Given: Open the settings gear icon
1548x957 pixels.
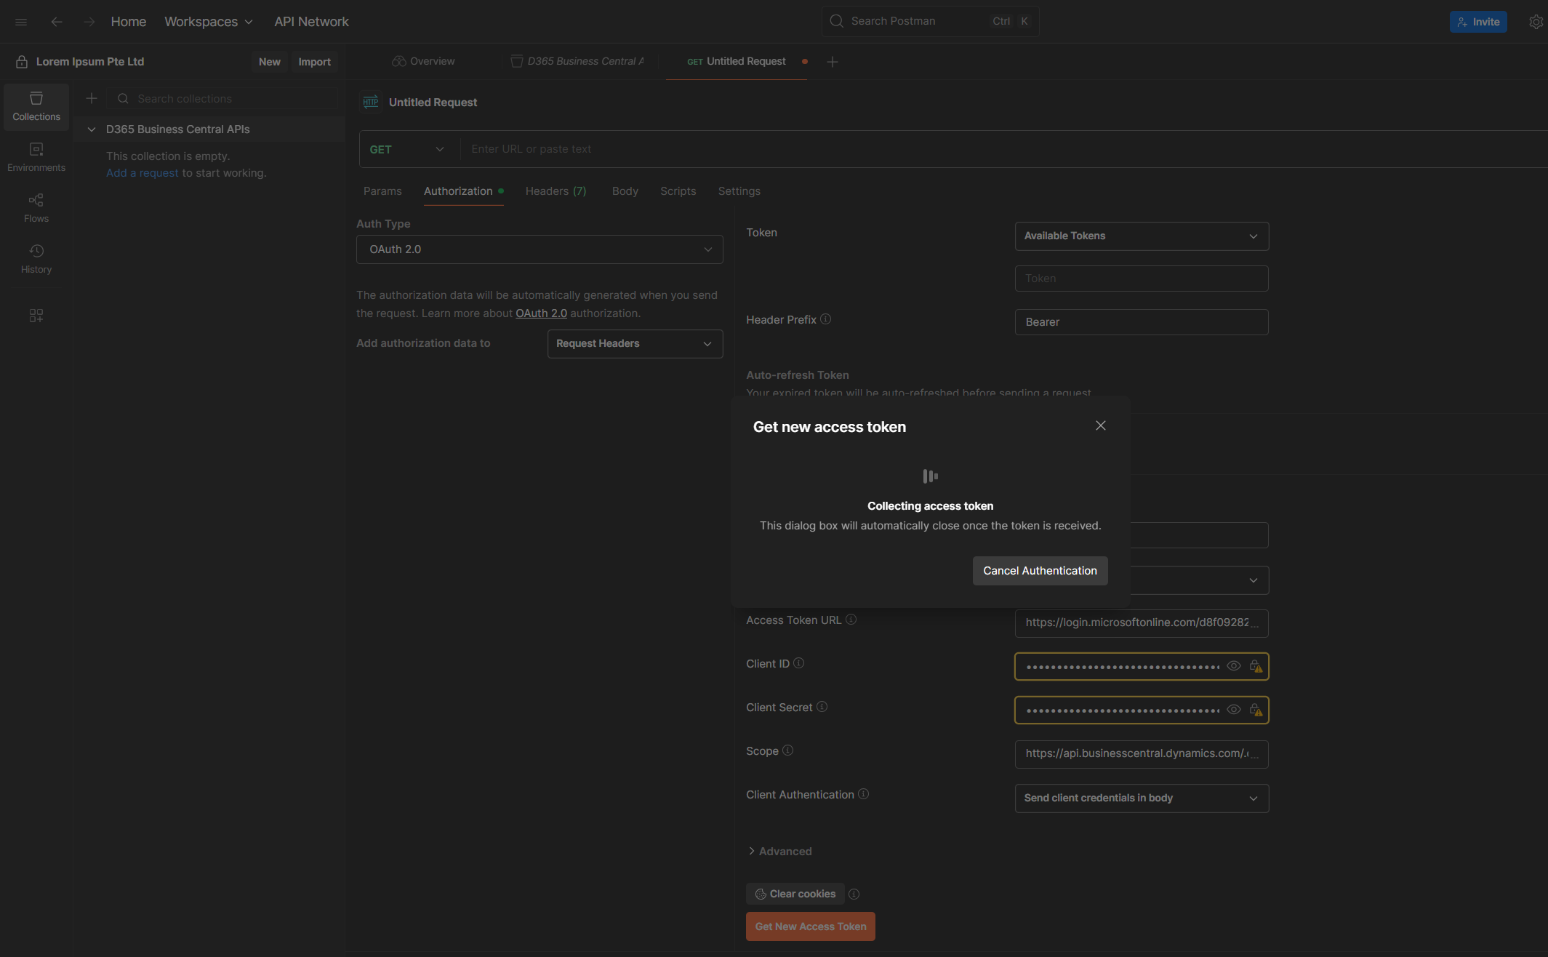Looking at the screenshot, I should coord(1536,22).
